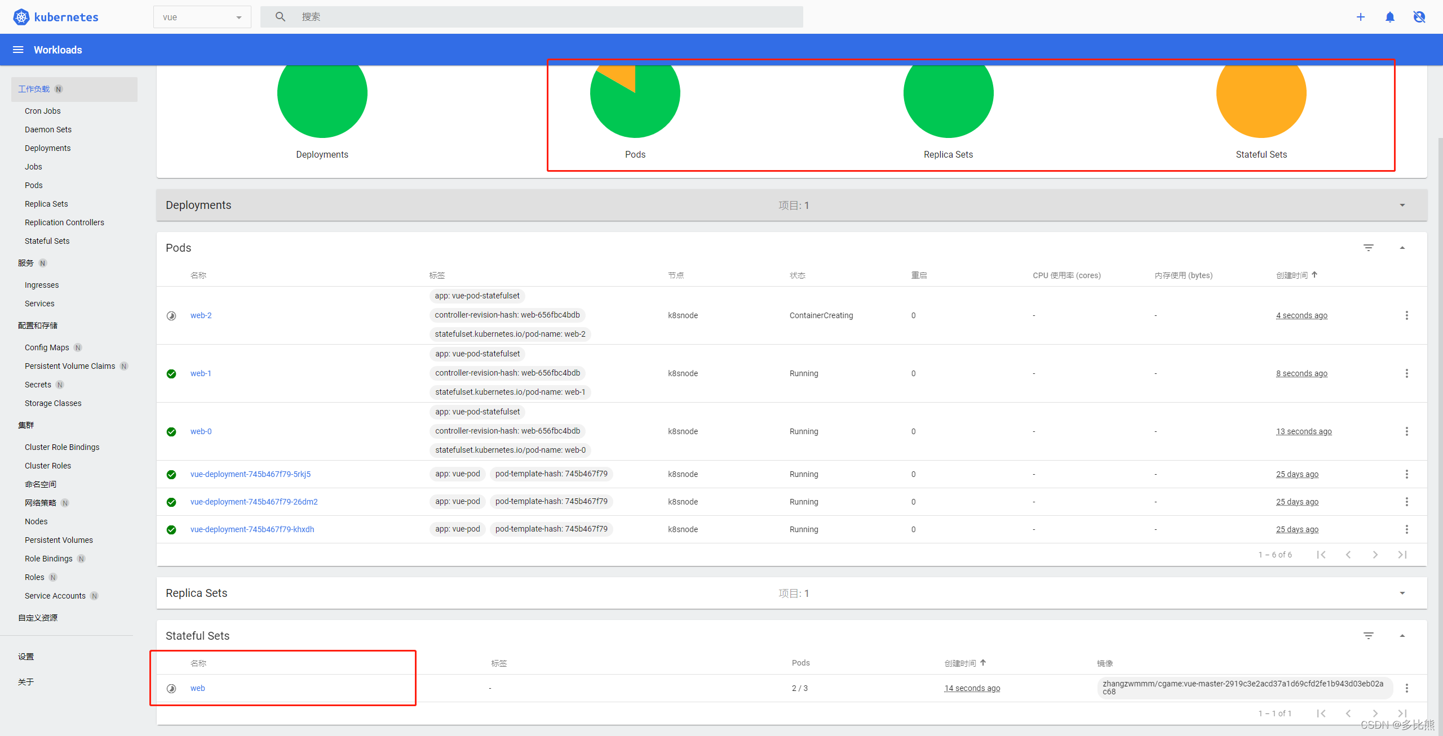Collapse the Pods section
1443x736 pixels.
click(1402, 248)
